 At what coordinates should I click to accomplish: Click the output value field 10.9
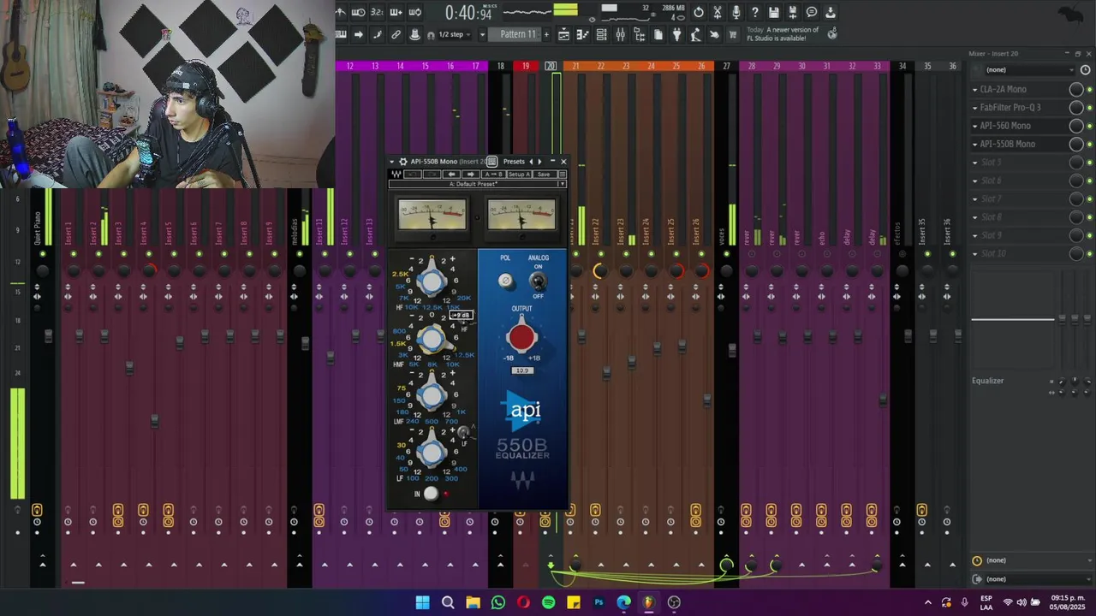(x=521, y=370)
